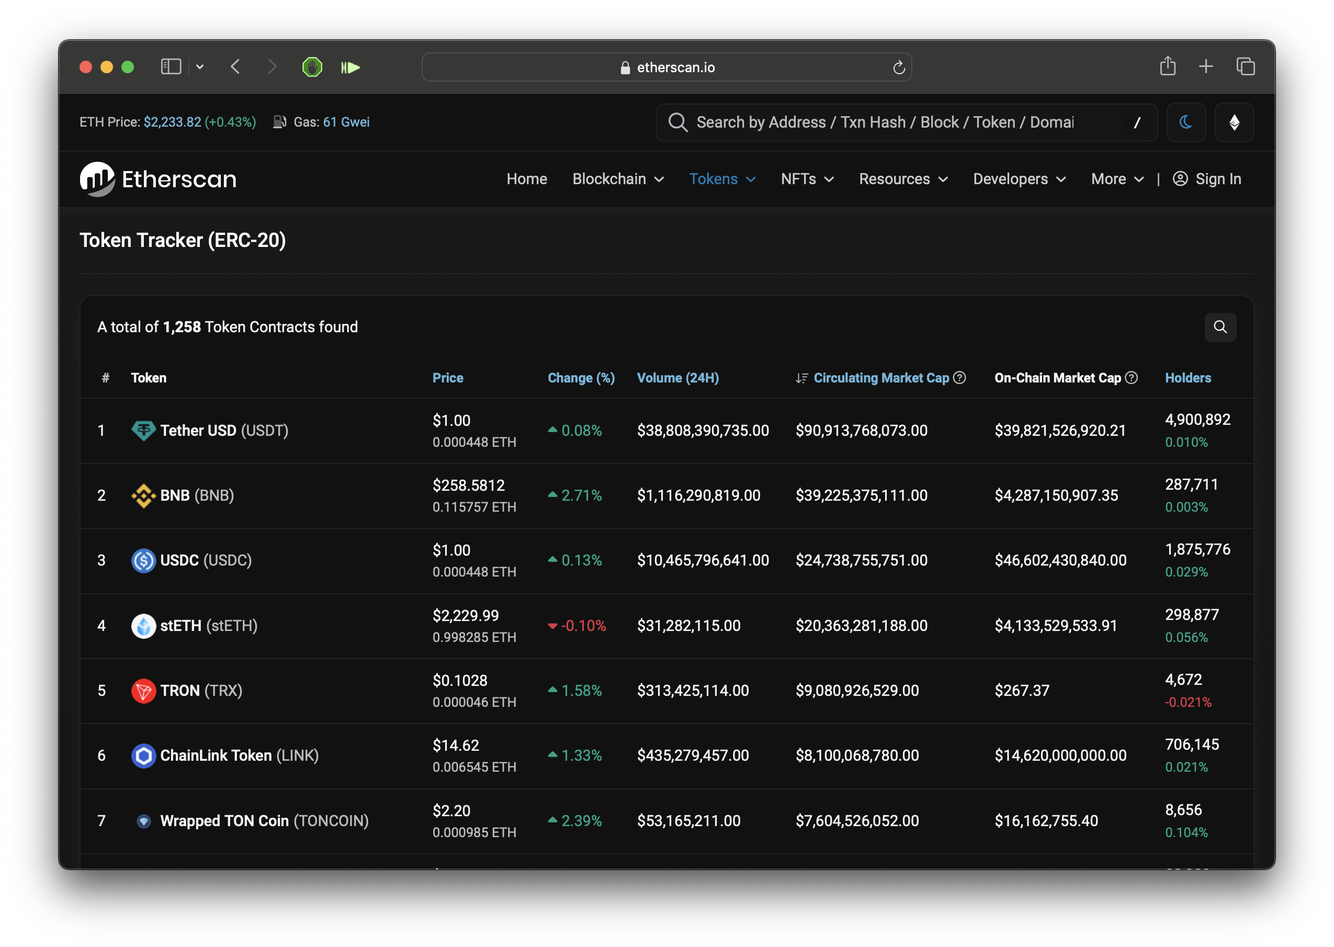Click the BNB token icon
The width and height of the screenshot is (1334, 947).
click(143, 495)
